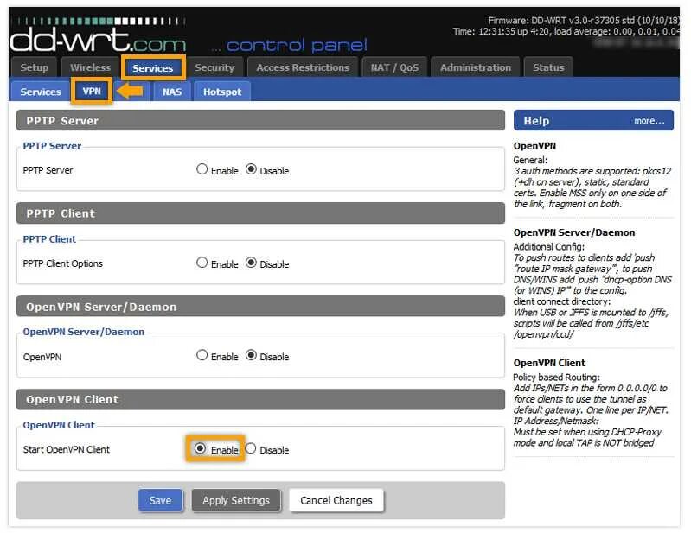Screen dimensions: 691x533
Task: Disable Start OpenVPN Client
Action: (x=251, y=448)
